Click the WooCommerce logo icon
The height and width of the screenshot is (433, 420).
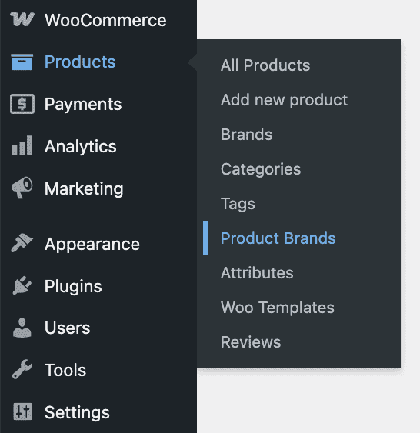click(22, 20)
